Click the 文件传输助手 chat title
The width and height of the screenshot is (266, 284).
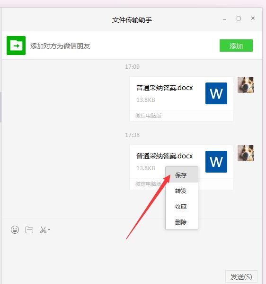(x=132, y=20)
